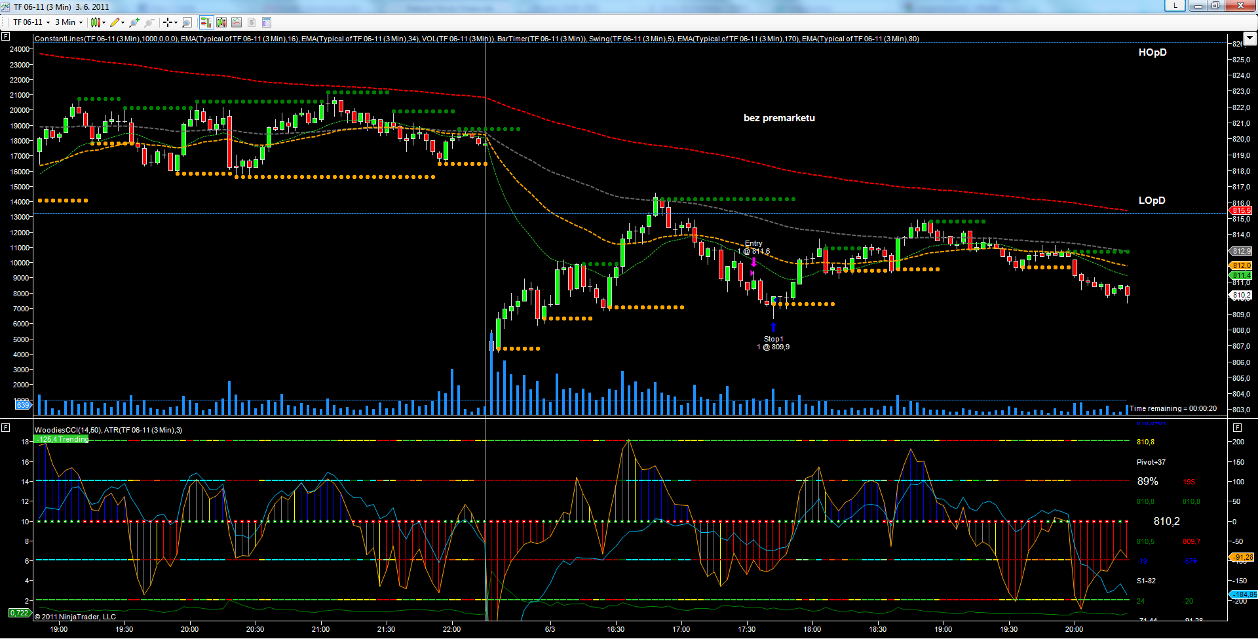Click the grayed-out Strategies dollar icon
The width and height of the screenshot is (1258, 639).
252,22
